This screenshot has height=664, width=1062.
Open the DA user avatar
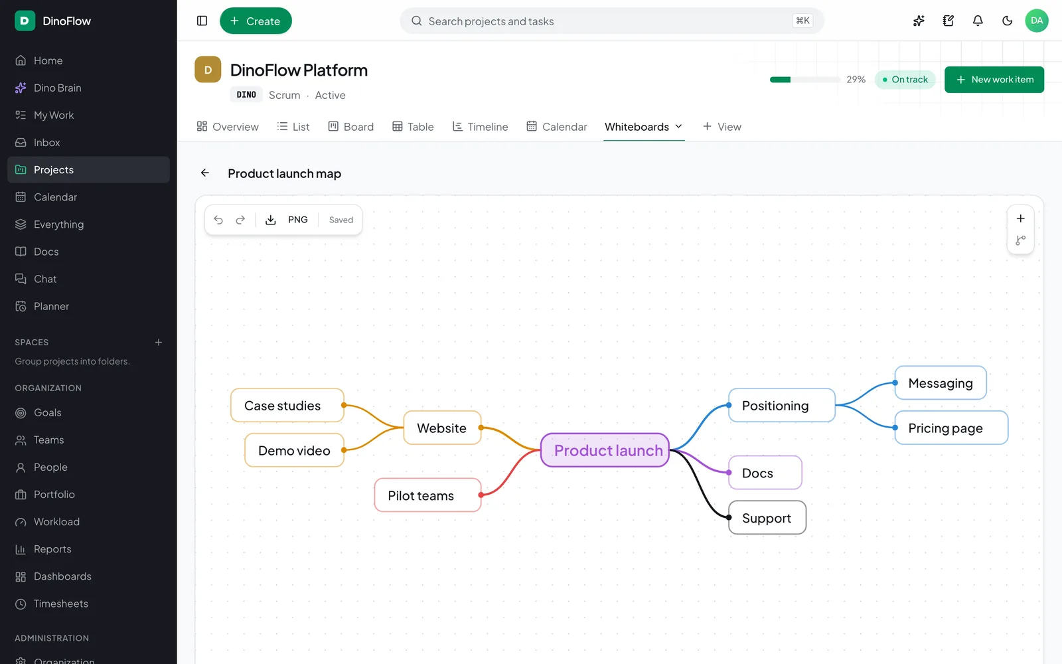point(1037,21)
